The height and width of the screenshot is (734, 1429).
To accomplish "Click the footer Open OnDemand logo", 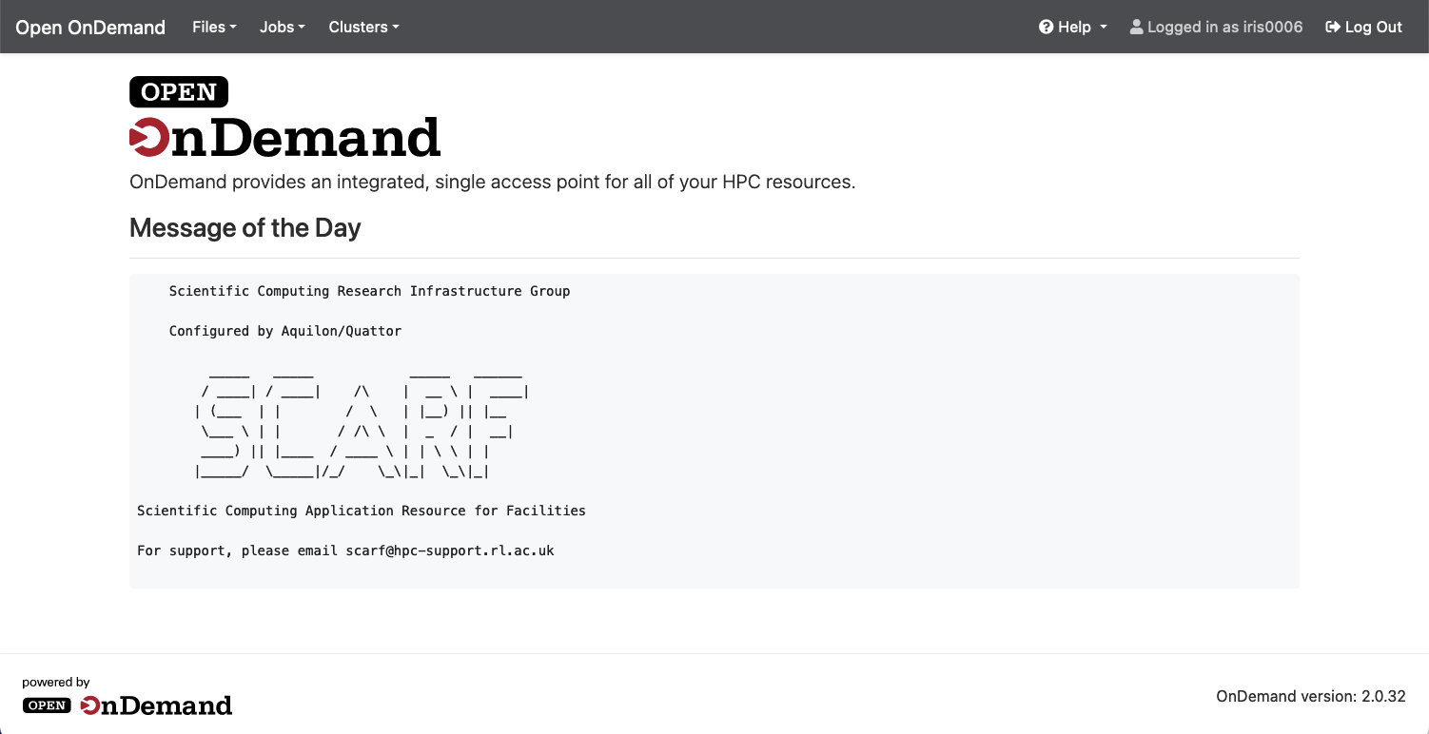I will (127, 705).
